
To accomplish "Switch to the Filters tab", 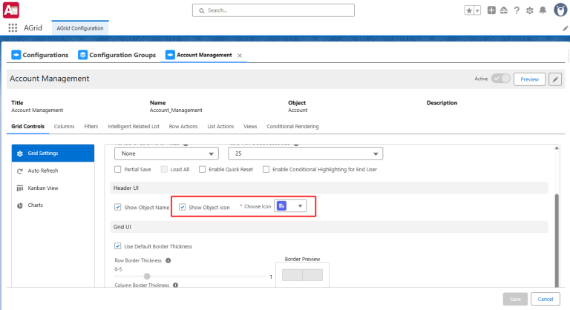I will pyautogui.click(x=91, y=127).
